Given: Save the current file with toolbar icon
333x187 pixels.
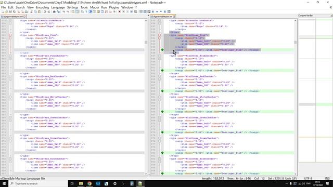Looking at the screenshot, I should 10,11.
